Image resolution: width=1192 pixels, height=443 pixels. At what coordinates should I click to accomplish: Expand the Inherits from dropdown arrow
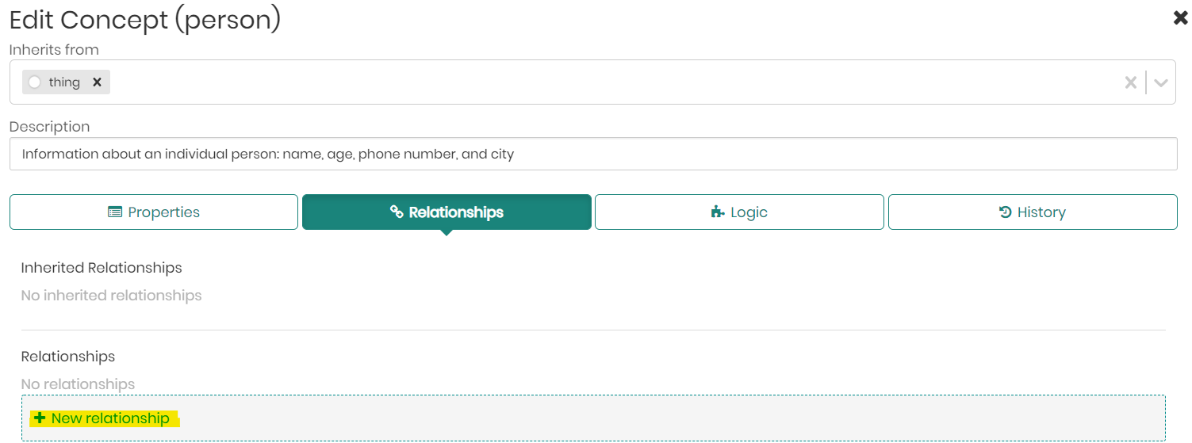tap(1161, 82)
